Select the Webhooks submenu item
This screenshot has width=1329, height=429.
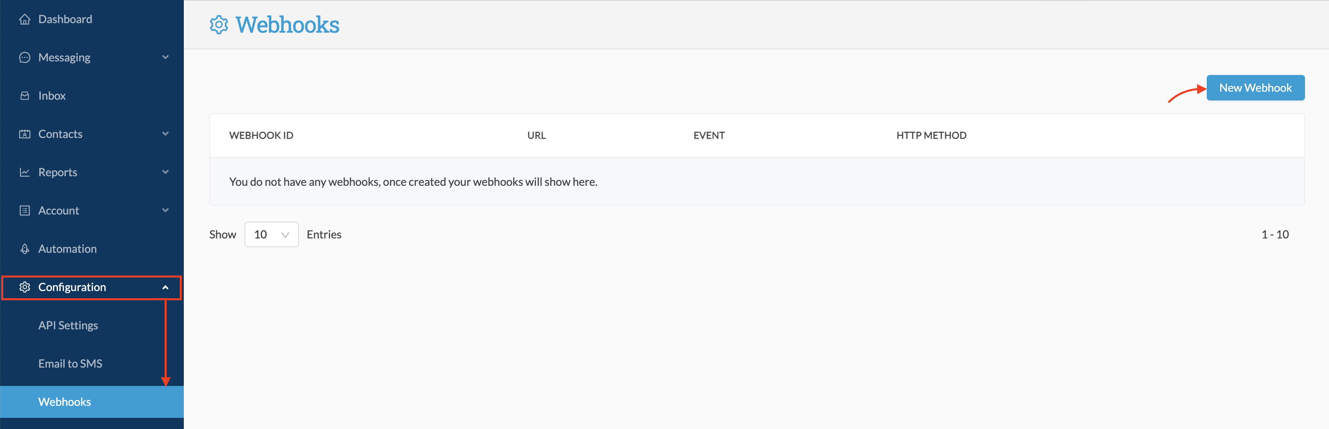click(x=92, y=402)
